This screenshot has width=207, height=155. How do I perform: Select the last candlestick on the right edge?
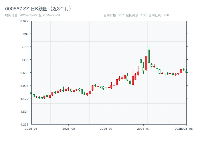point(186,72)
